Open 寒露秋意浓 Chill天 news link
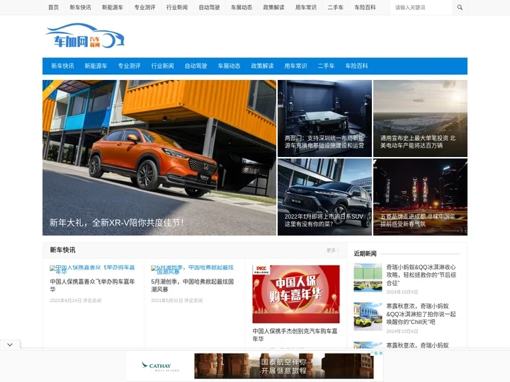Screen dimensions: 510x382 click(x=421, y=314)
